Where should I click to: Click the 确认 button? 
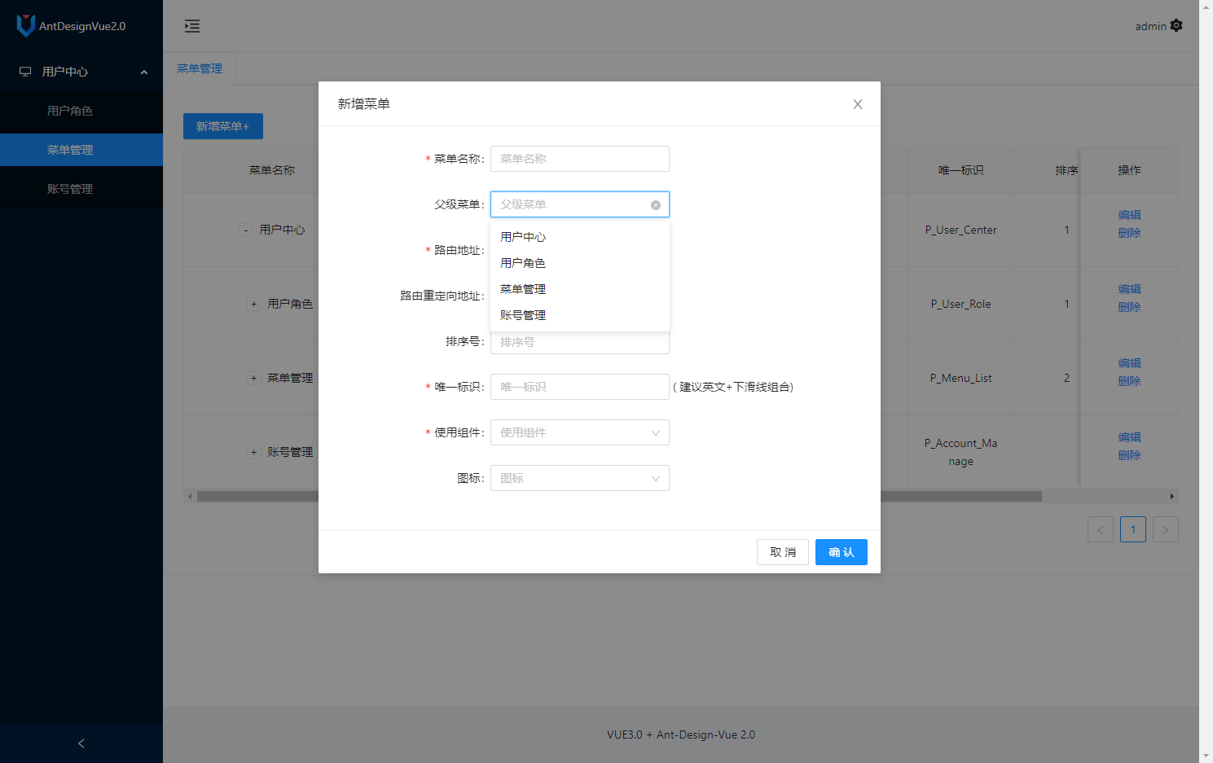point(842,552)
